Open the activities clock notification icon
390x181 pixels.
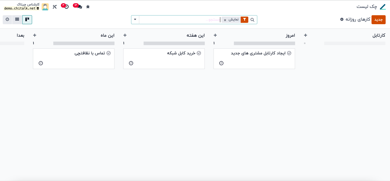(x=66, y=7)
